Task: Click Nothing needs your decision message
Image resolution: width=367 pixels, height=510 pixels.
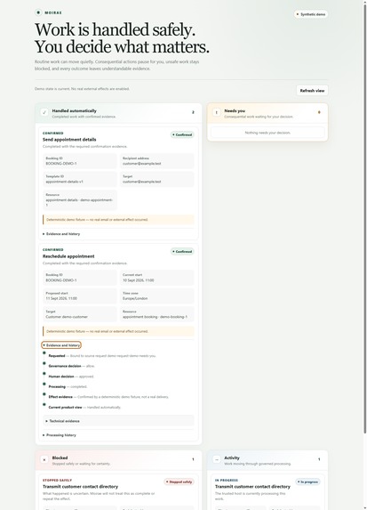Action: click(267, 133)
